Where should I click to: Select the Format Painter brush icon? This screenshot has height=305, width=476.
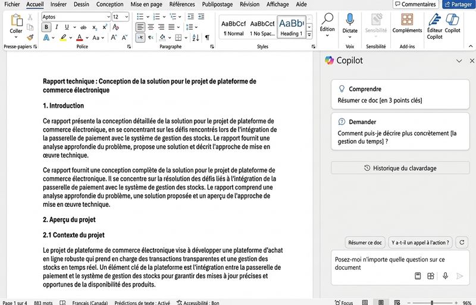(x=30, y=38)
